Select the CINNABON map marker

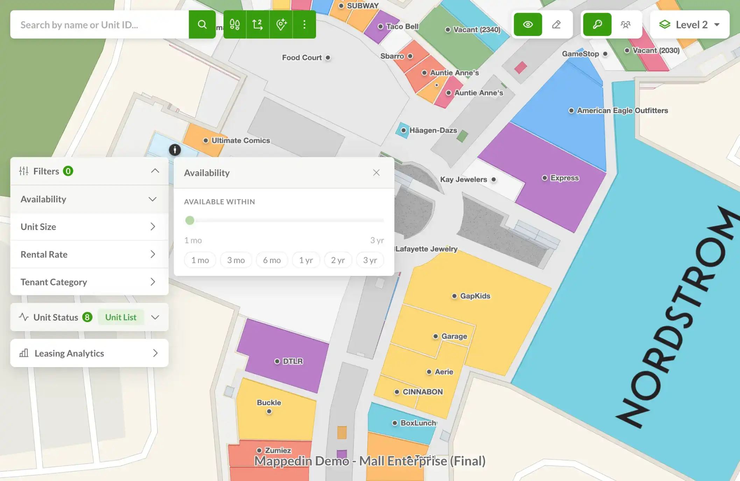[397, 392]
